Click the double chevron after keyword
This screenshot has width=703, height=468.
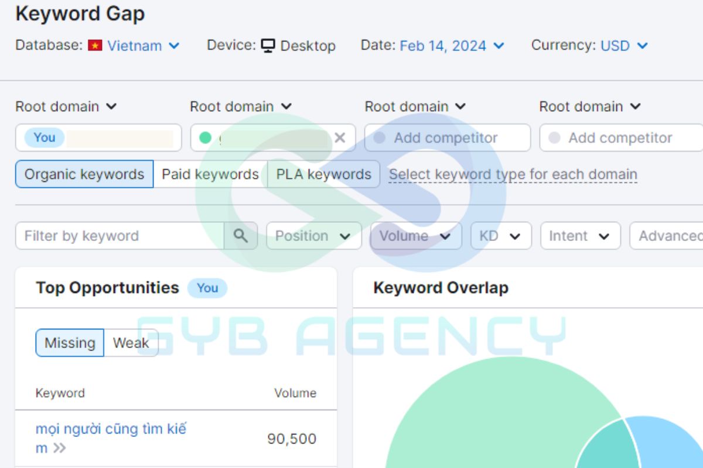click(x=59, y=449)
